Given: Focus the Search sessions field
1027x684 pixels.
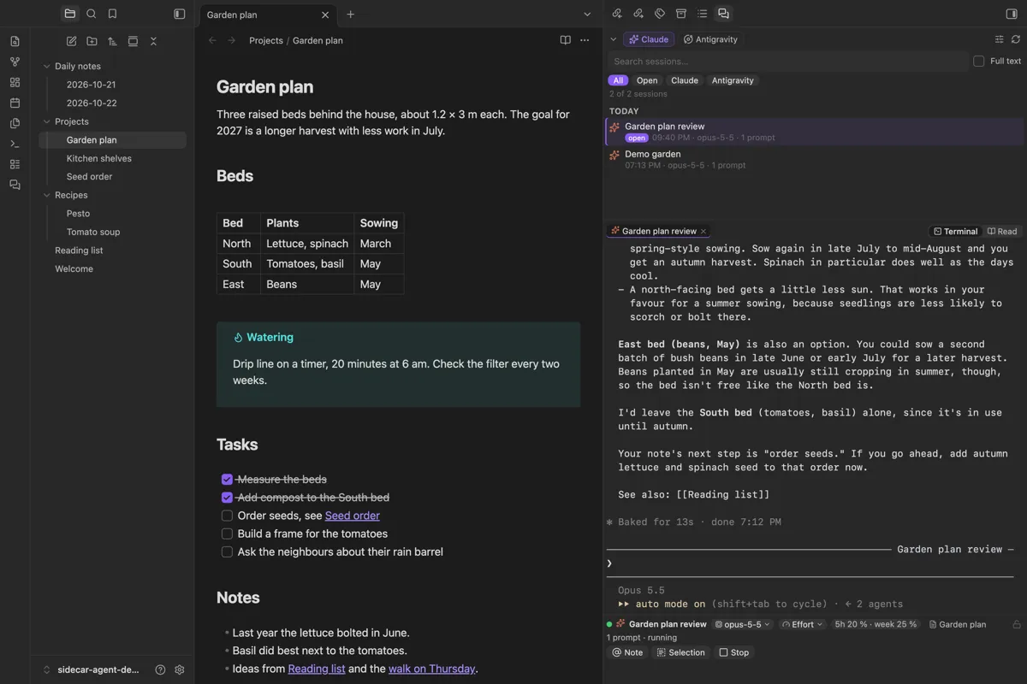Looking at the screenshot, I should (x=788, y=62).
